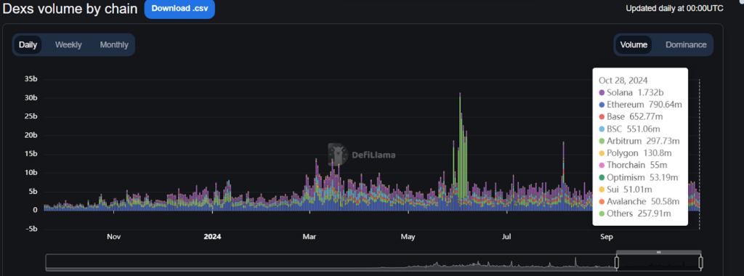Click 'Thorchain 55m' tooltip entry
The width and height of the screenshot is (744, 276).
coord(633,165)
